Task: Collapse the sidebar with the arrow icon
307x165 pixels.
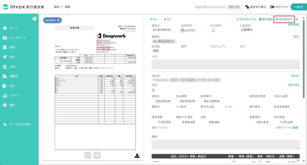Action: tap(35, 19)
